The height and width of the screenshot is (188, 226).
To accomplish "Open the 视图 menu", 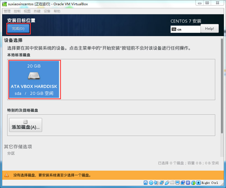I will point(27,11).
